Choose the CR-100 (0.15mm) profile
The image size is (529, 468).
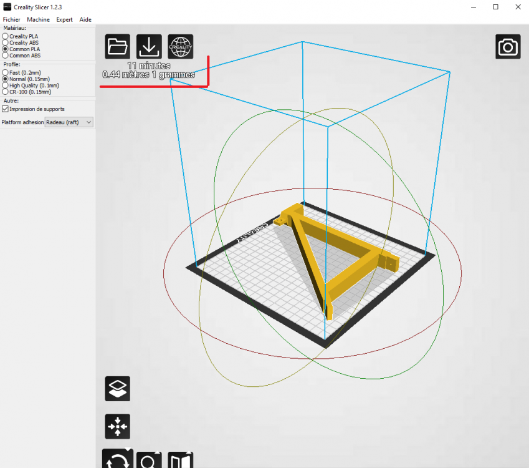27,92
